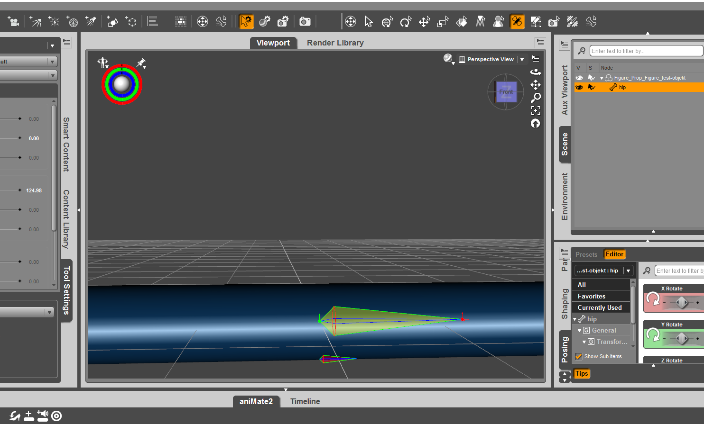This screenshot has height=424, width=704.
Task: Toggle the viewport pin icon
Action: click(141, 63)
